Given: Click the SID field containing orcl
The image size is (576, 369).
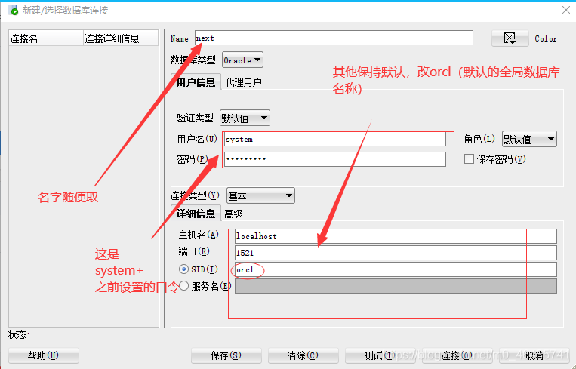Looking at the screenshot, I should (x=396, y=269).
